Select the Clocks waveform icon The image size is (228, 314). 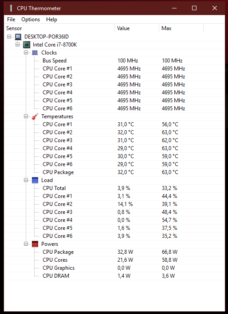pyautogui.click(x=35, y=53)
